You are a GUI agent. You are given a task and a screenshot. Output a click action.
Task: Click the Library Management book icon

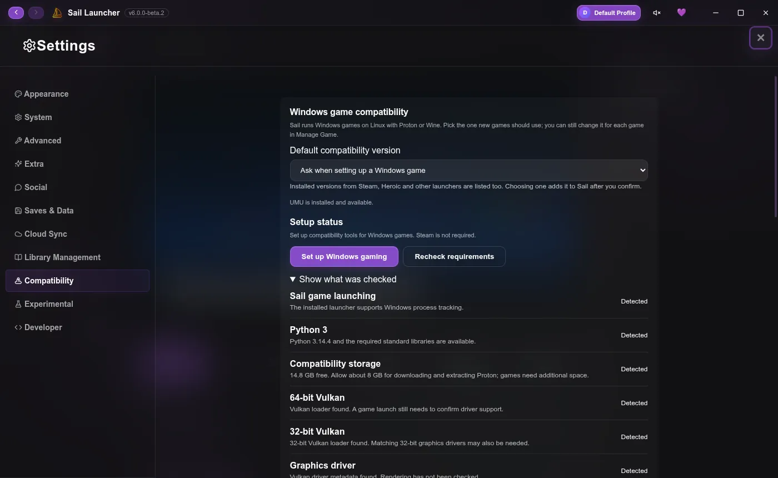(x=18, y=257)
